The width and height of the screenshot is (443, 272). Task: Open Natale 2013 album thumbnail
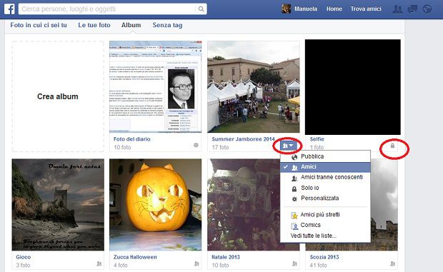pyautogui.click(x=244, y=205)
